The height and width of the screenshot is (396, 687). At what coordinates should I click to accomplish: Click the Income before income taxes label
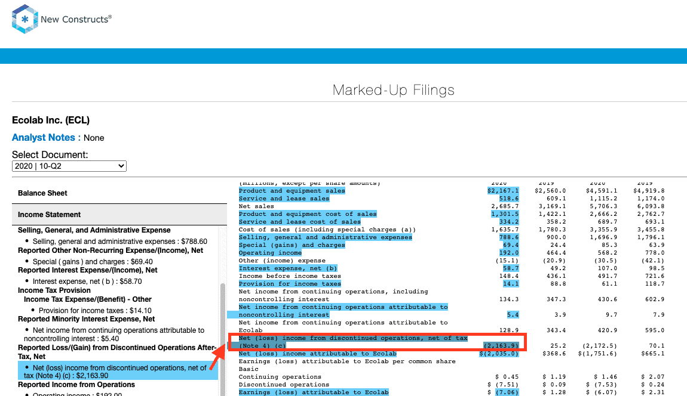point(290,276)
